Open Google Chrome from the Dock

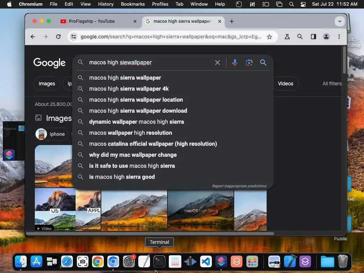(x=98, y=262)
